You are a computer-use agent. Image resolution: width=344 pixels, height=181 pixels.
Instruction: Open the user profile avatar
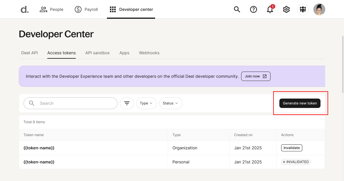(319, 9)
